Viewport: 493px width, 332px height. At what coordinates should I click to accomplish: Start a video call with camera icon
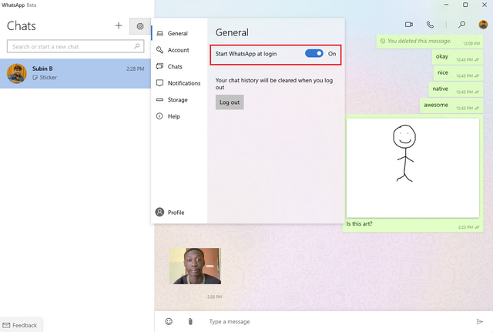coord(409,25)
